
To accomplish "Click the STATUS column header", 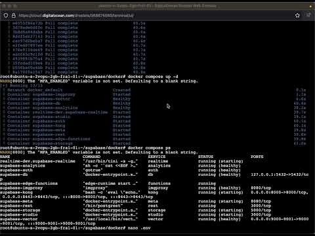I will (205, 157).
